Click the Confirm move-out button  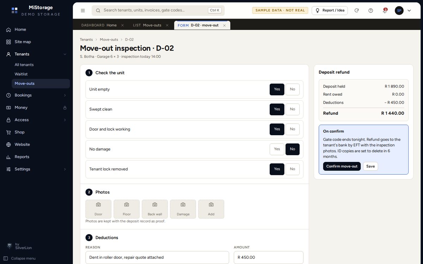tap(342, 166)
